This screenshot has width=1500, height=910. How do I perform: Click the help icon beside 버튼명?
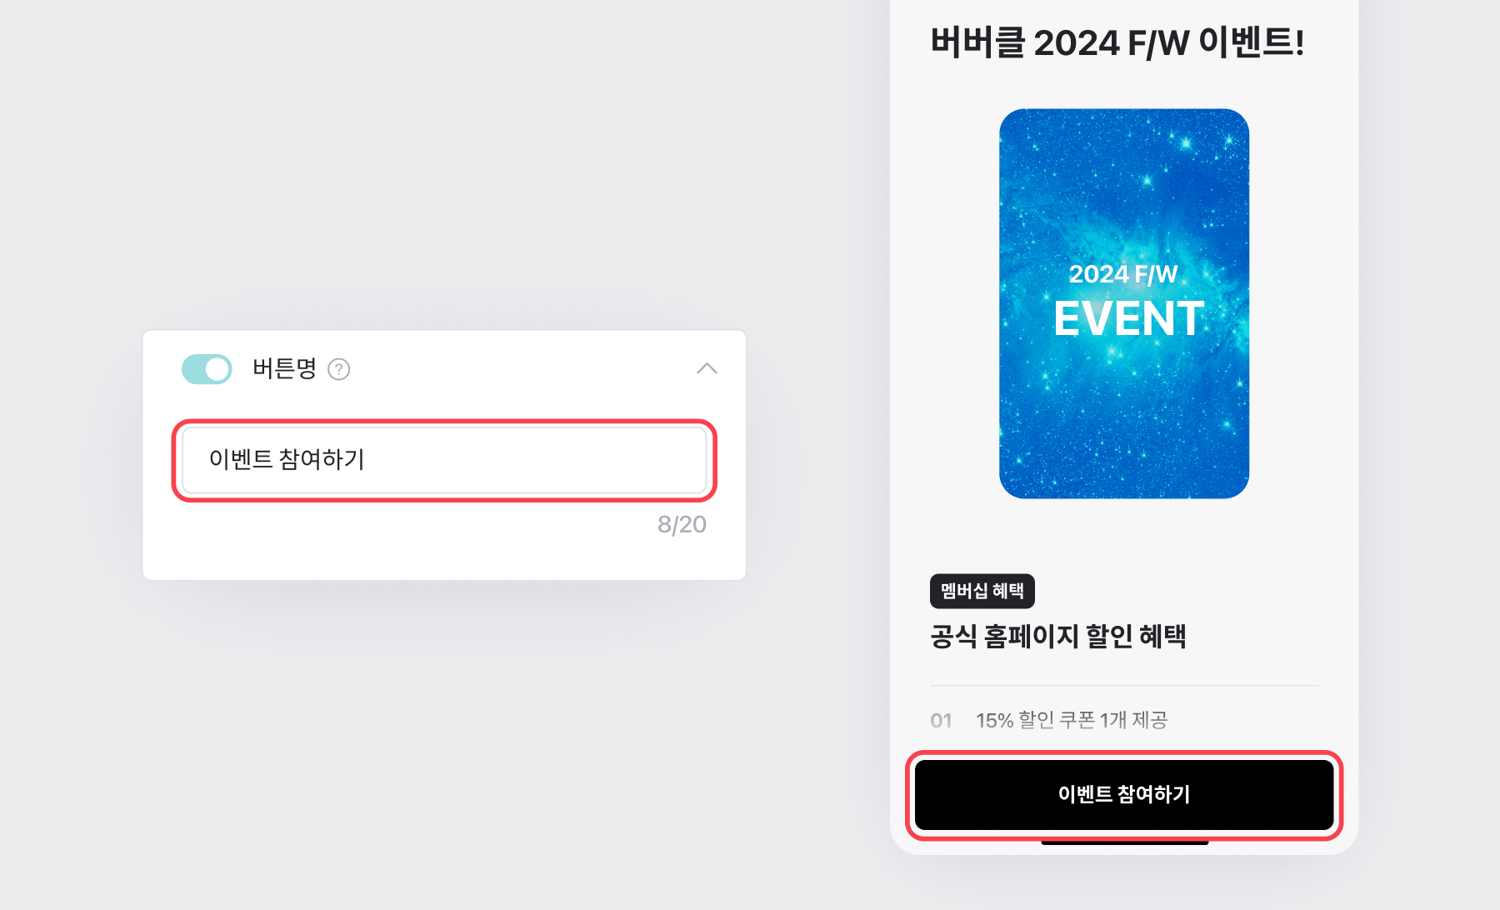(x=338, y=369)
